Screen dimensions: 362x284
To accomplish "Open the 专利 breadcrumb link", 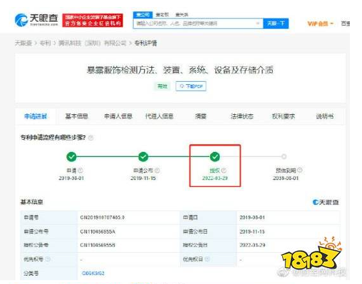I will coord(45,43).
